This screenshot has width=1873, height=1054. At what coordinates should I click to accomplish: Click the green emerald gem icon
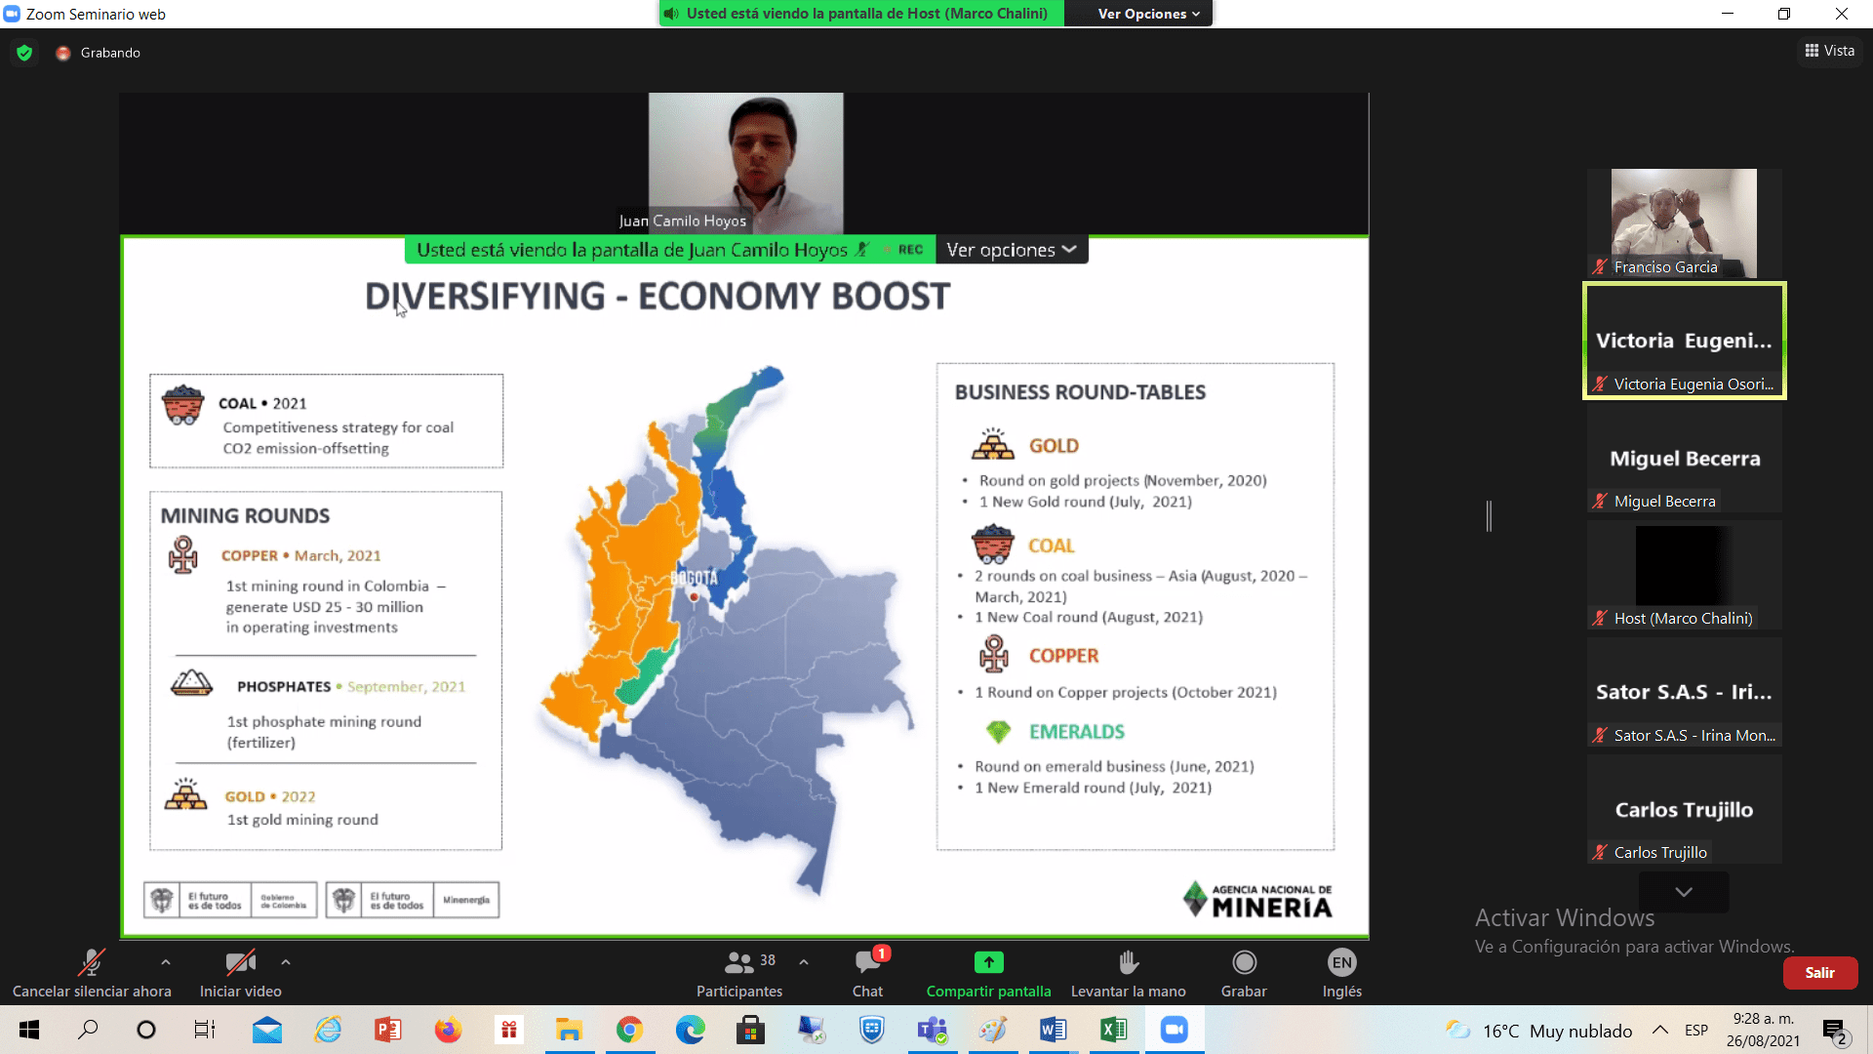(x=998, y=731)
